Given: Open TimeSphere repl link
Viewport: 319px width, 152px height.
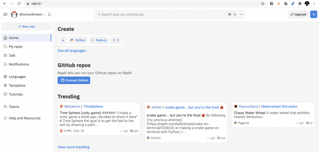Looking at the screenshot, I should click(93, 106).
